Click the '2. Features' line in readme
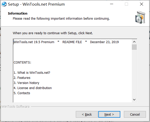The height and width of the screenshot is (122, 150). [22, 78]
